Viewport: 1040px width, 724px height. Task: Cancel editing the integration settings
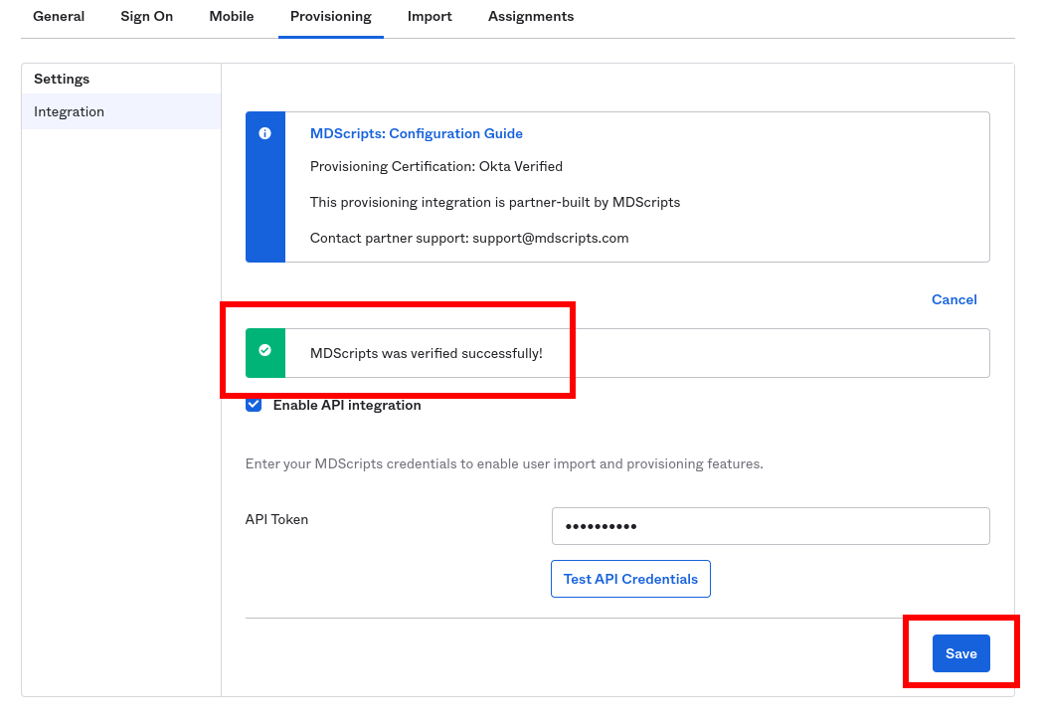(953, 299)
